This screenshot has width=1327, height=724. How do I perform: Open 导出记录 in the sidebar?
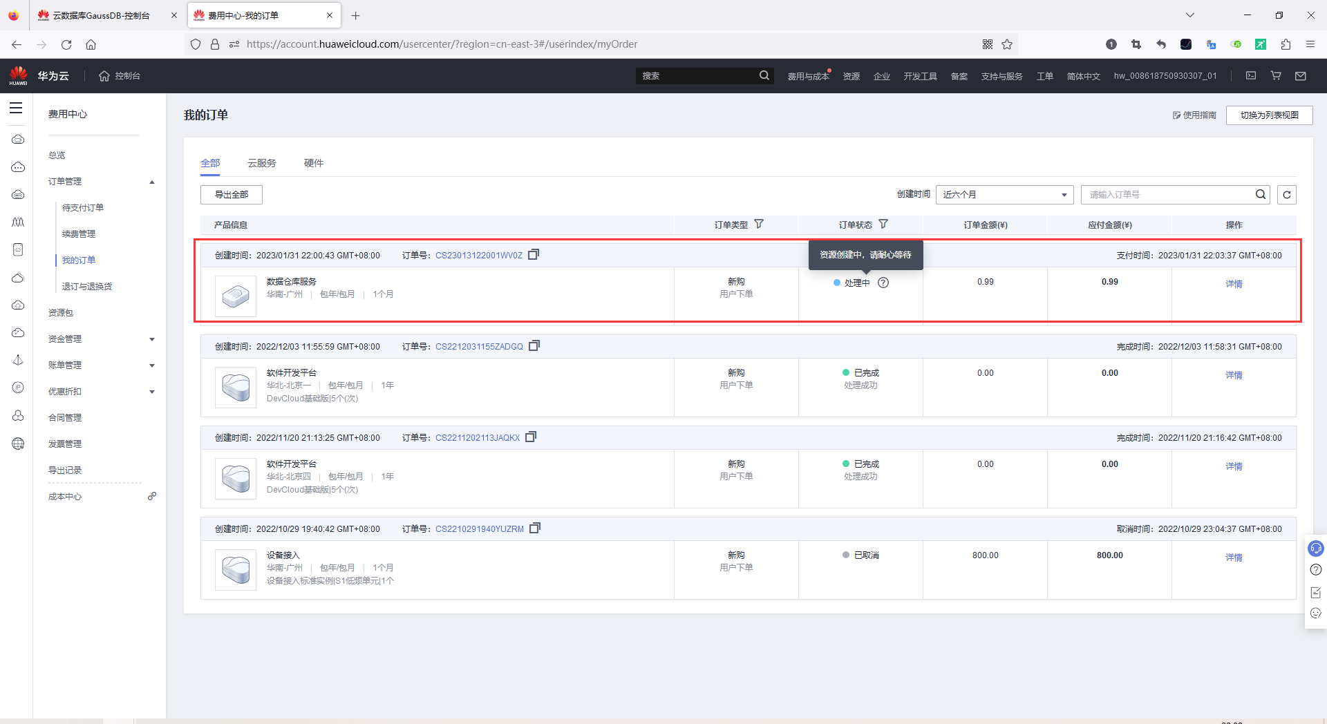65,470
